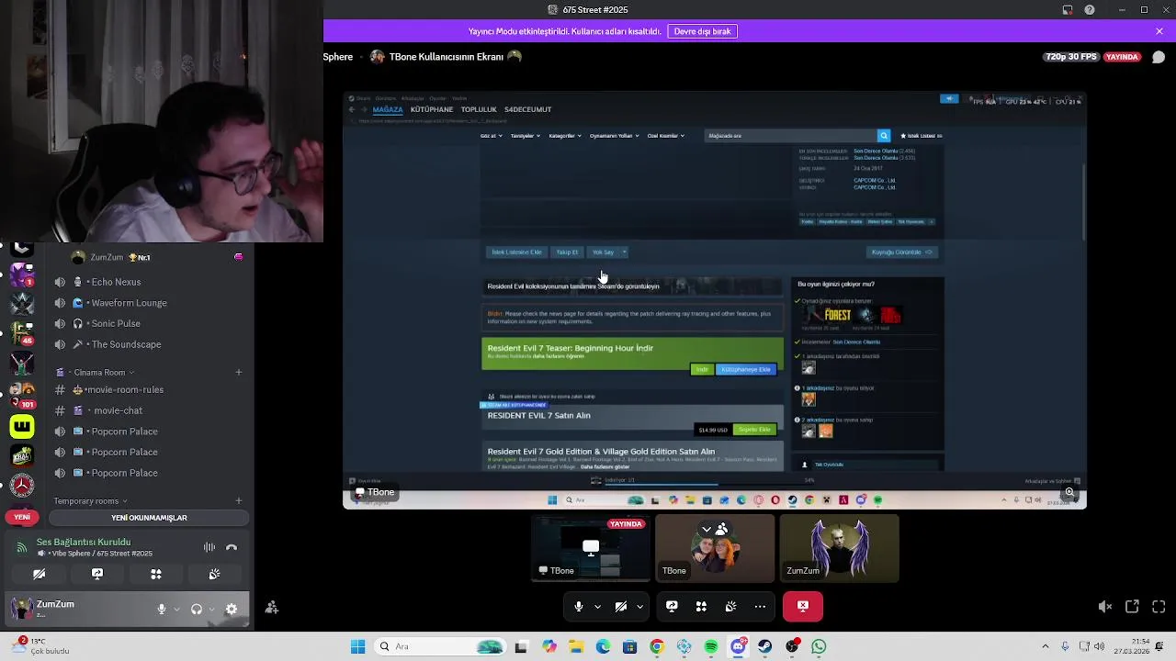This screenshot has height=661, width=1176.
Task: Open Discord user settings gear
Action: pos(232,609)
